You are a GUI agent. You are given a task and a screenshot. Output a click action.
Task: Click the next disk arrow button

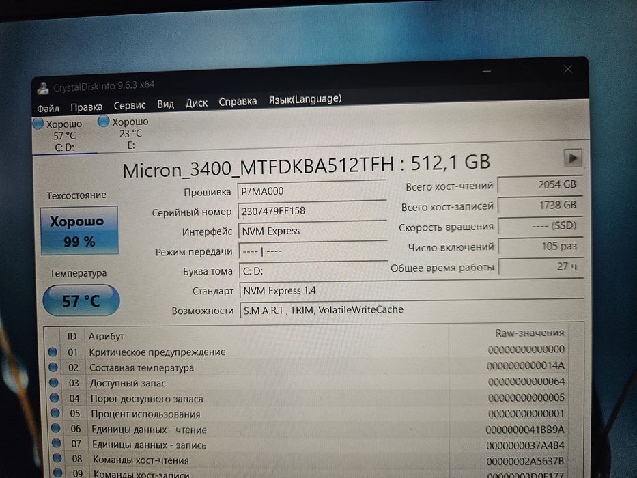point(573,158)
